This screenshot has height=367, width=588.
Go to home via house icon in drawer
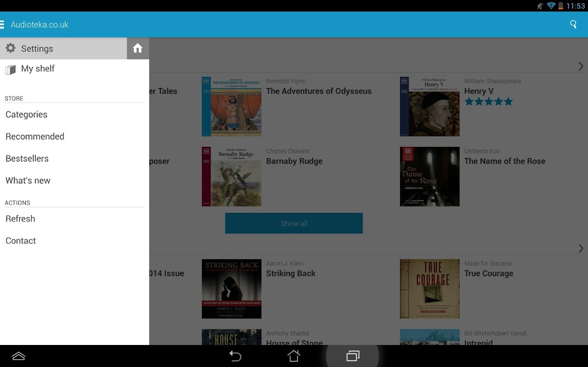138,48
